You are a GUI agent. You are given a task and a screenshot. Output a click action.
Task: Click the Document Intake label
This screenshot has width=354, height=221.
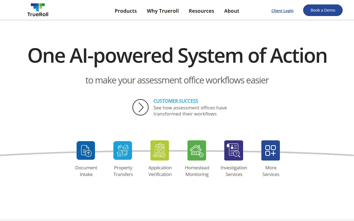pos(86,171)
